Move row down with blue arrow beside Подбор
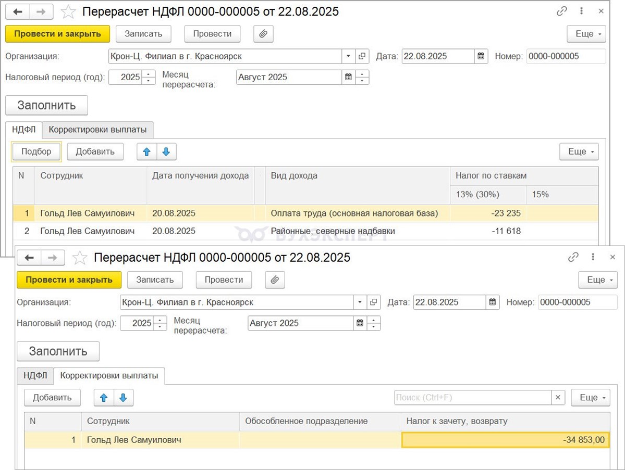625x470 pixels. [x=166, y=151]
